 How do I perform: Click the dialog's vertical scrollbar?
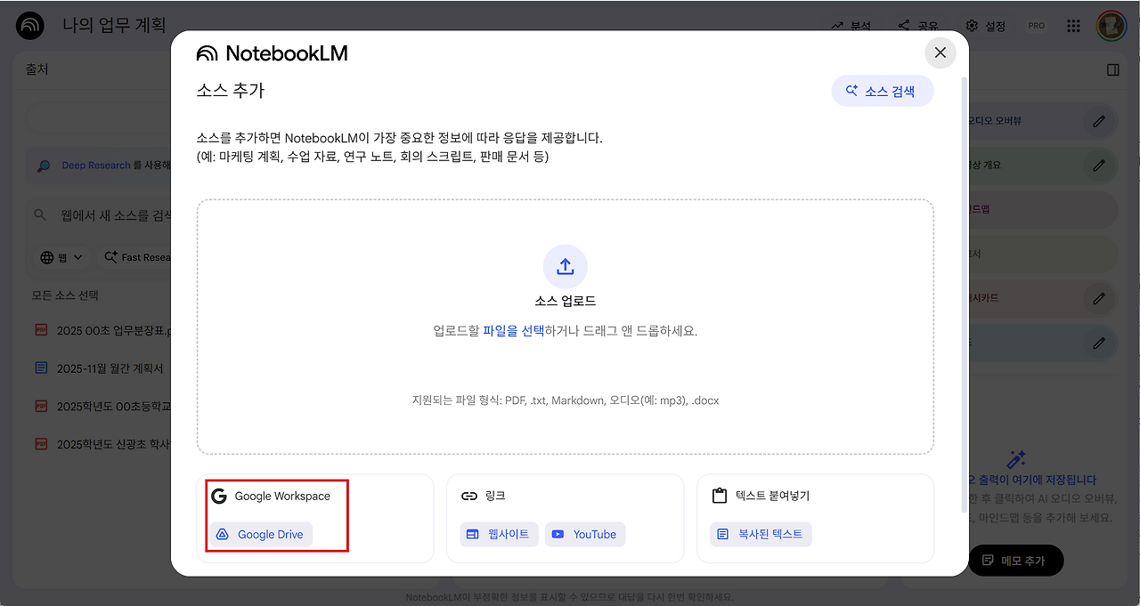click(x=963, y=294)
